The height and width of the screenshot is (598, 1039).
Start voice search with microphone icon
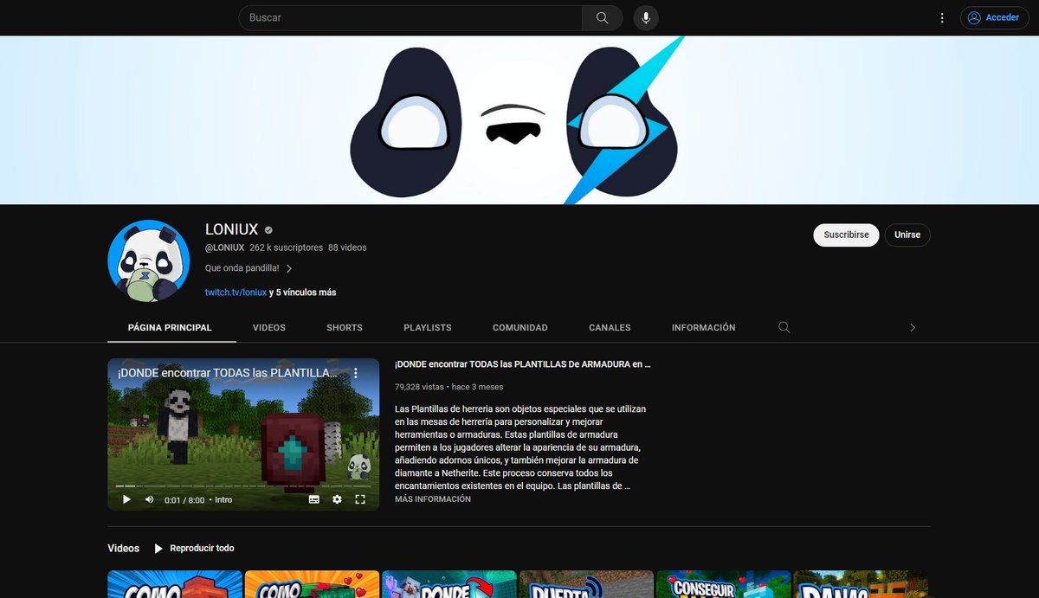646,17
